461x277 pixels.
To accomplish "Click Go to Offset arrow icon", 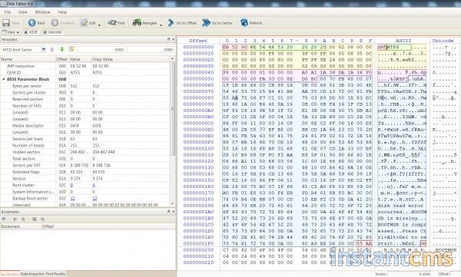I will [171, 22].
